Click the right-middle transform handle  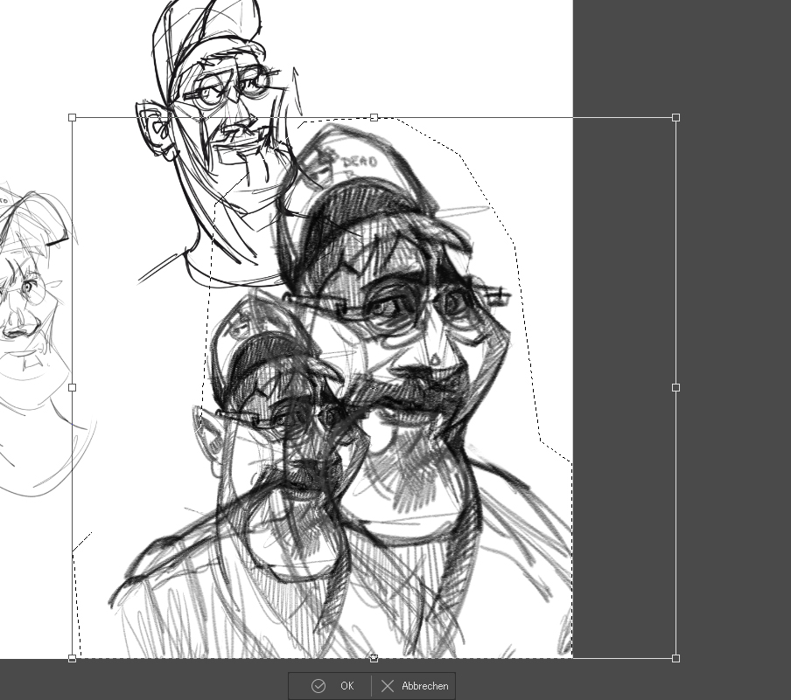point(675,387)
